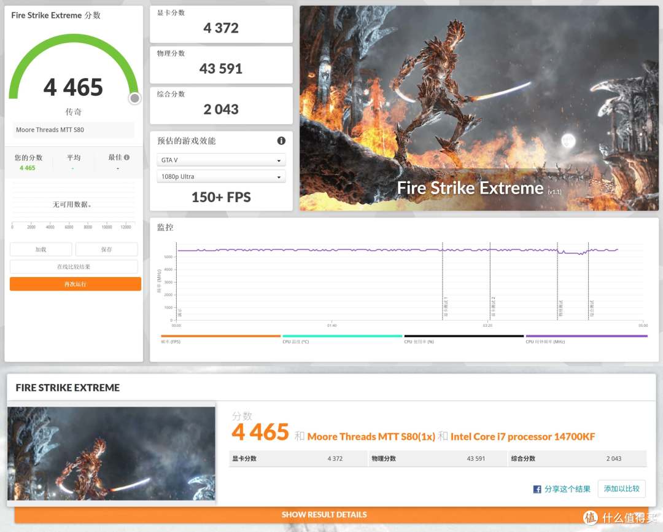
Task: Click the 演示 marker line in chart
Action: (x=177, y=281)
